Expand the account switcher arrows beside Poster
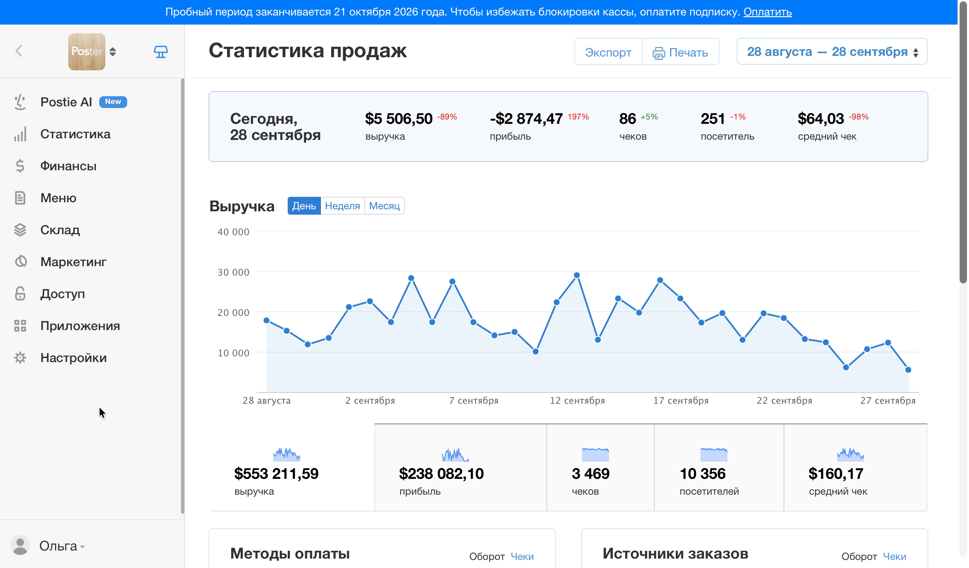 113,51
